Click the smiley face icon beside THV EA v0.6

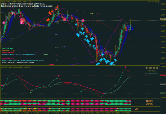pos(158,2)
